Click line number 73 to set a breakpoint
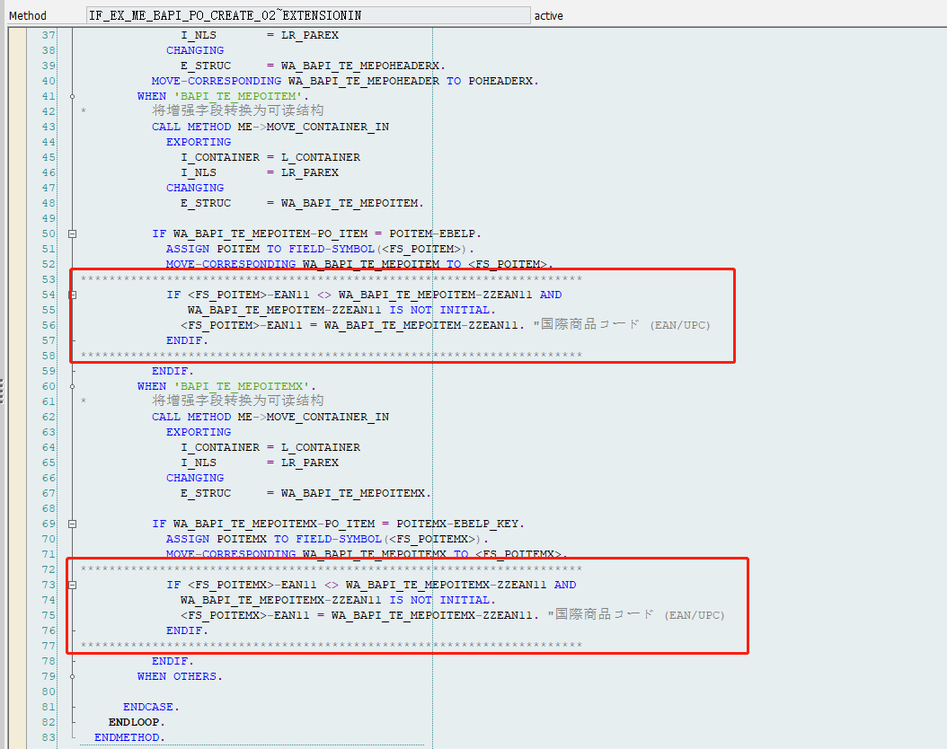The width and height of the screenshot is (947, 749). [x=50, y=584]
